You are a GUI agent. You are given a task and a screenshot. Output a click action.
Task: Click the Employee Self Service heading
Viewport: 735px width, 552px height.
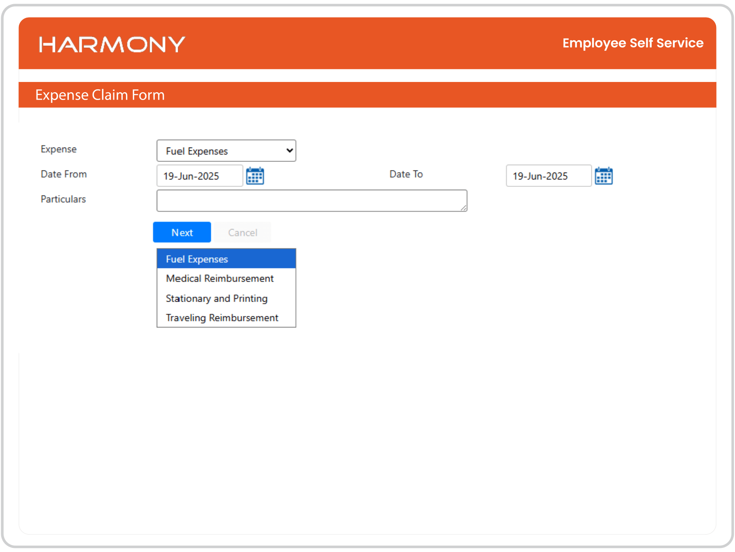(x=633, y=43)
